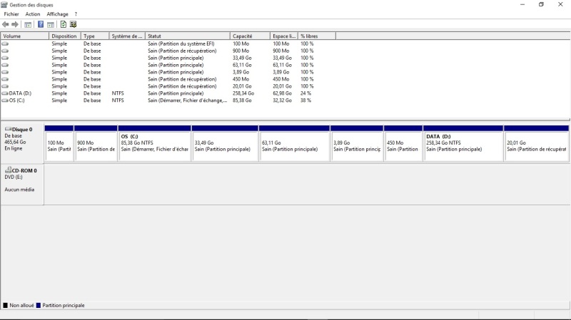Click 450 Mo capacity in volume list
This screenshot has width=571, height=320.
pyautogui.click(x=241, y=79)
